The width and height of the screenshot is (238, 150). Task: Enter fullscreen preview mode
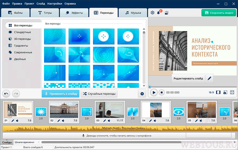pos(232,92)
